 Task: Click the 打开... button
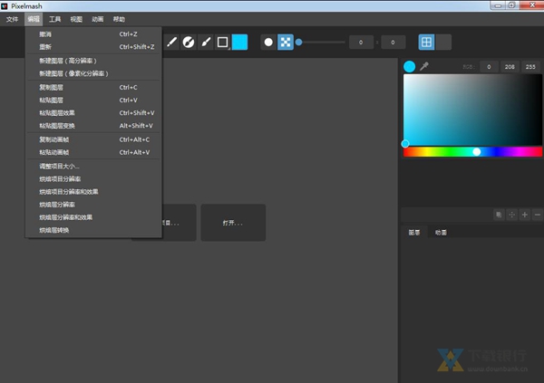pos(233,222)
